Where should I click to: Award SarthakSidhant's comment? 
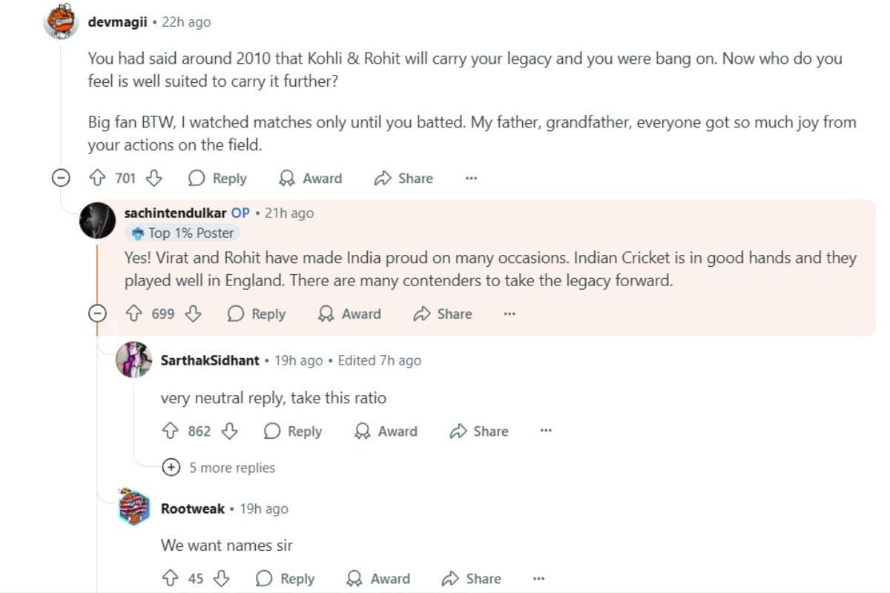click(x=386, y=431)
